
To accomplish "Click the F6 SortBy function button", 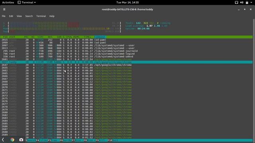I will [66, 140].
